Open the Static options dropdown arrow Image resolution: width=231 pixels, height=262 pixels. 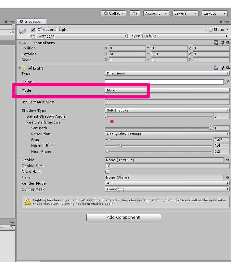click(227, 29)
